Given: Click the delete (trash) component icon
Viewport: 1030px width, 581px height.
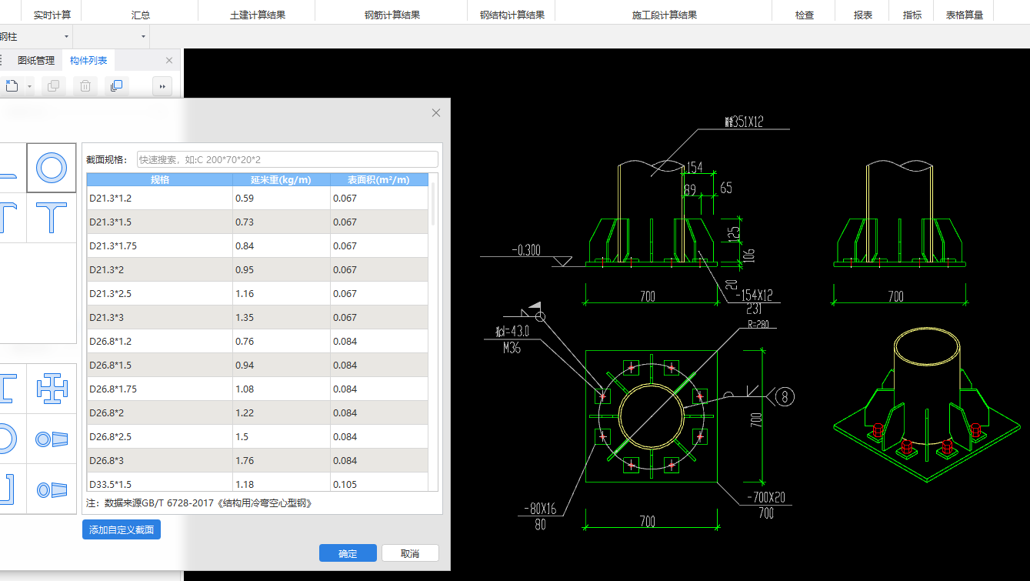Looking at the screenshot, I should pyautogui.click(x=85, y=86).
